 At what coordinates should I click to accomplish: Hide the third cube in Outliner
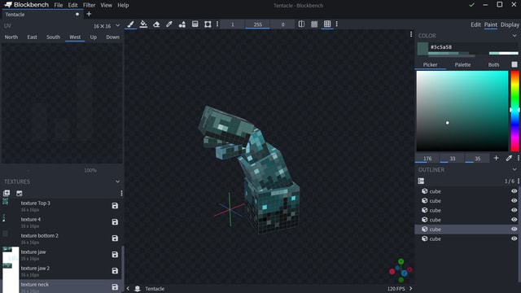tap(514, 210)
